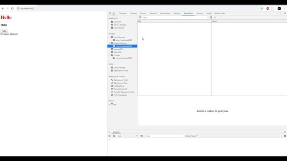
Task: Click the site info icon in address bar
Action: (x=18, y=8)
